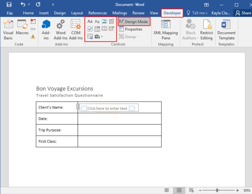The image size is (252, 194).
Task: Toggle Design Mode off
Action: tap(134, 21)
